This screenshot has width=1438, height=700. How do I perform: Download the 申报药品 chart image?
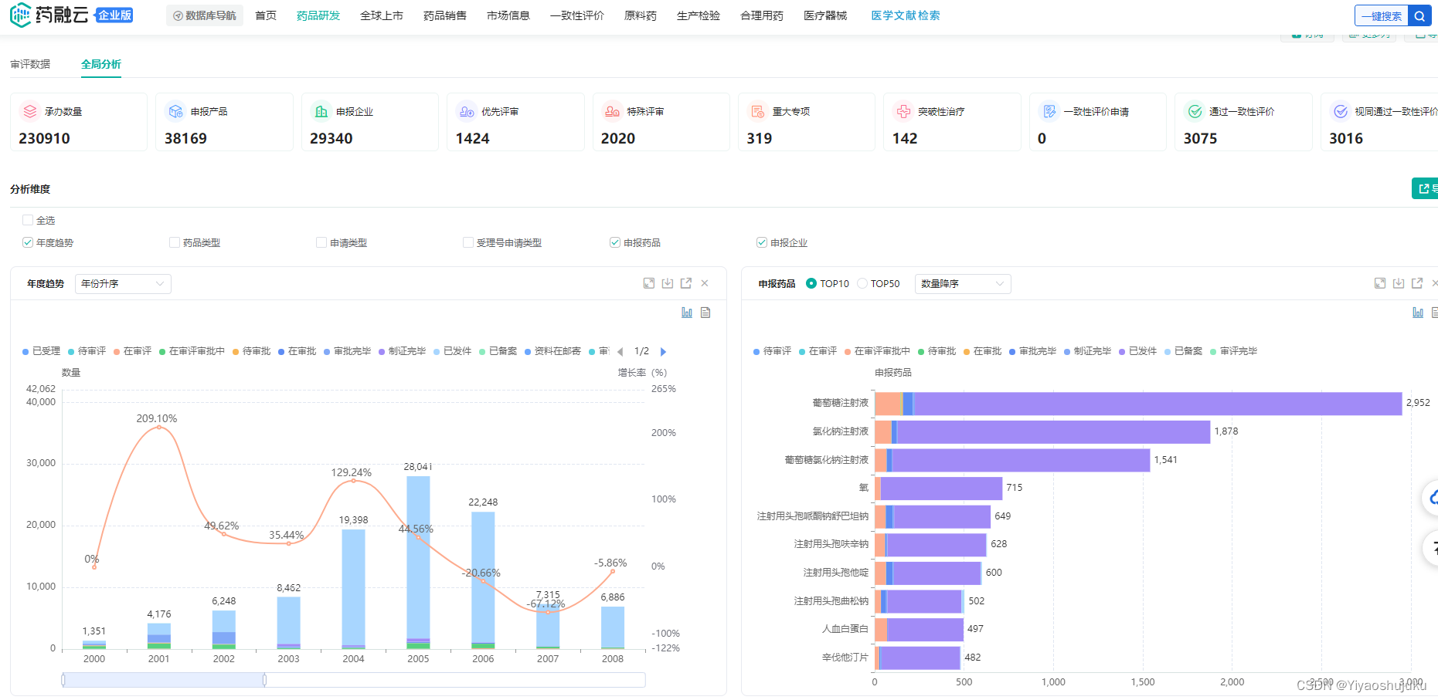(x=1399, y=283)
